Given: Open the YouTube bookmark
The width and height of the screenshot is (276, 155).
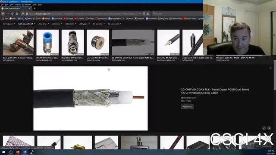Looking at the screenshot, I should (x=68, y=19).
